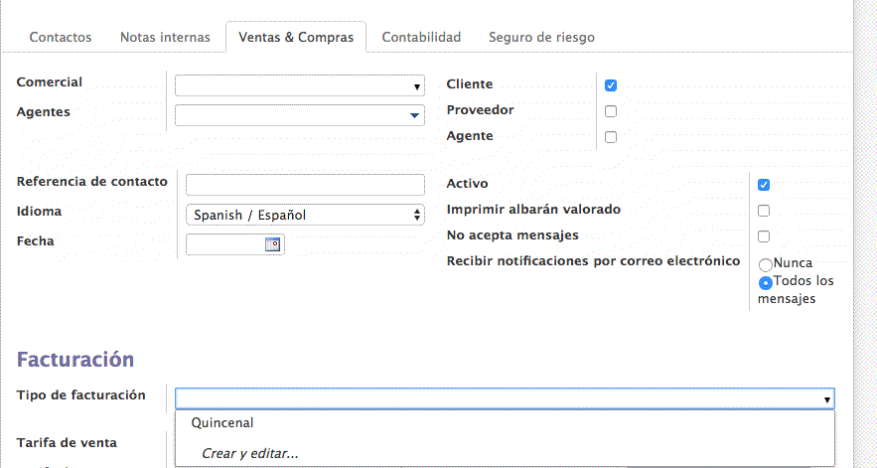Open the Fecha calendar picker icon
This screenshot has height=468, width=877.
pyautogui.click(x=273, y=244)
